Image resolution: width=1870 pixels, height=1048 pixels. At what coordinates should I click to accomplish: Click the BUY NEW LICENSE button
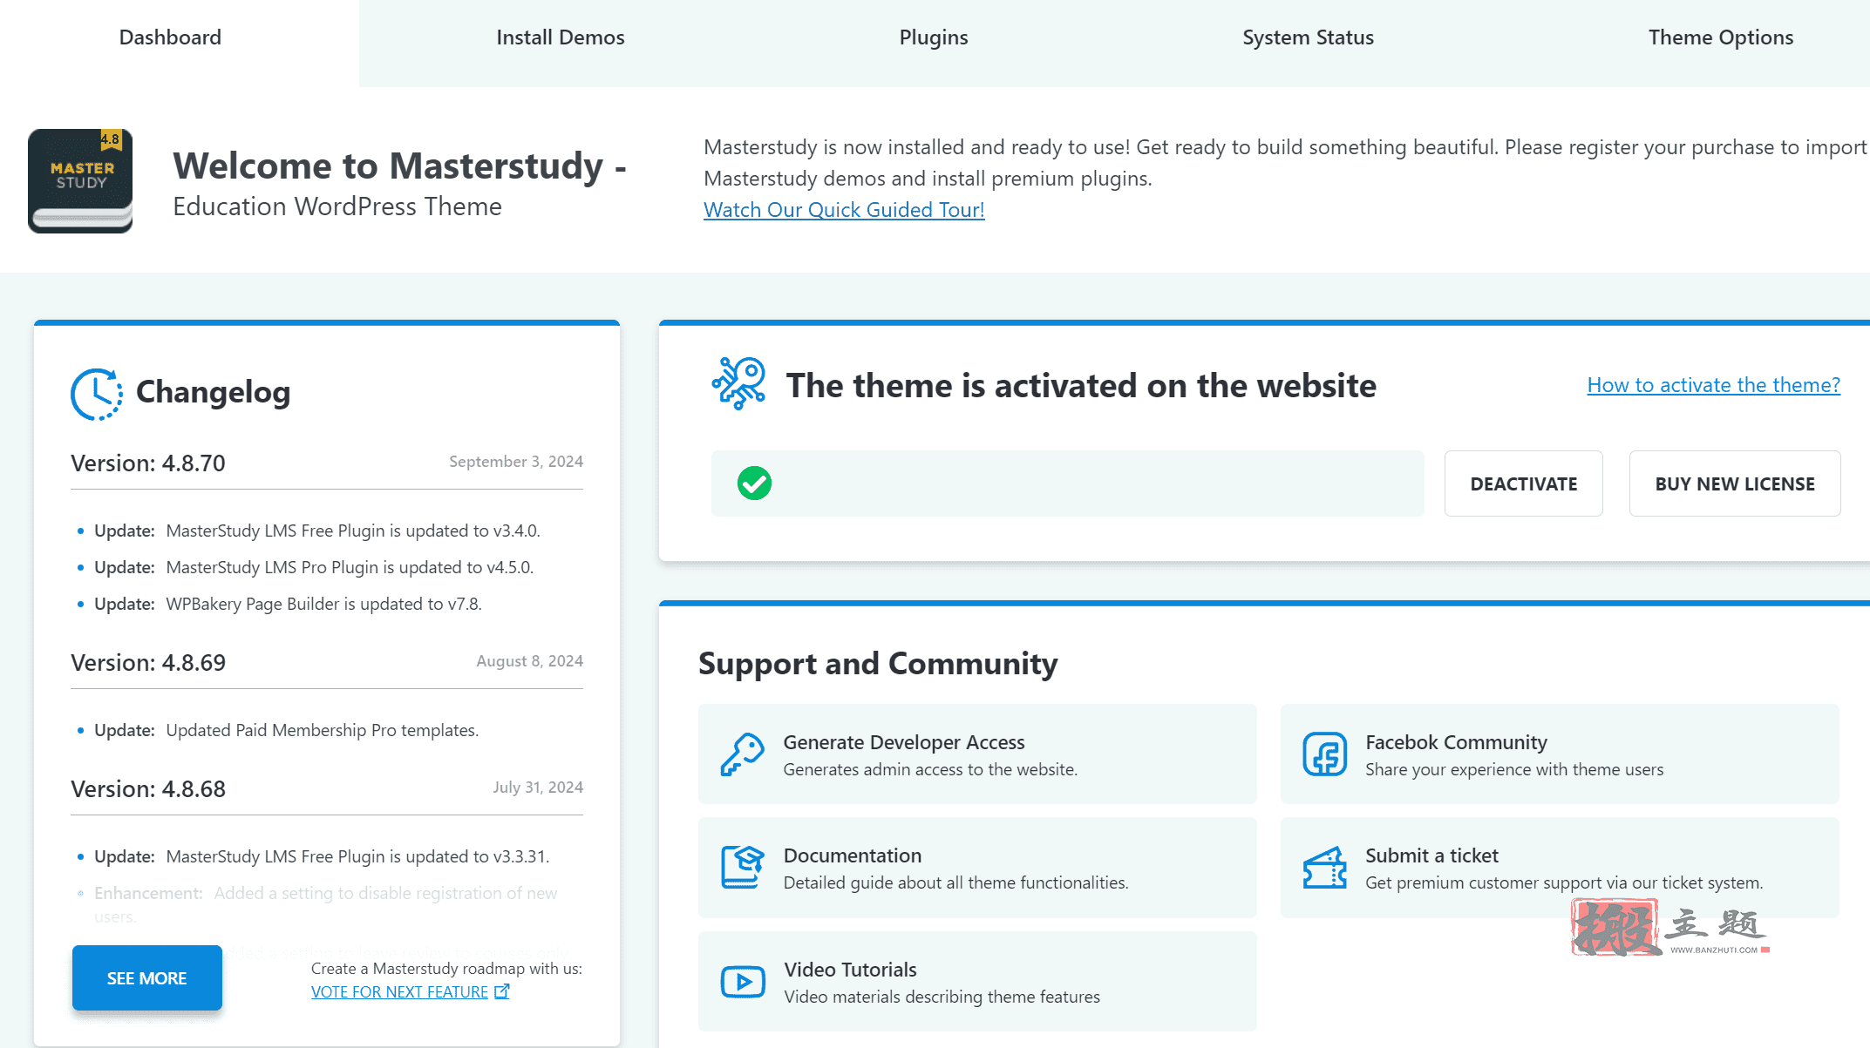point(1735,483)
